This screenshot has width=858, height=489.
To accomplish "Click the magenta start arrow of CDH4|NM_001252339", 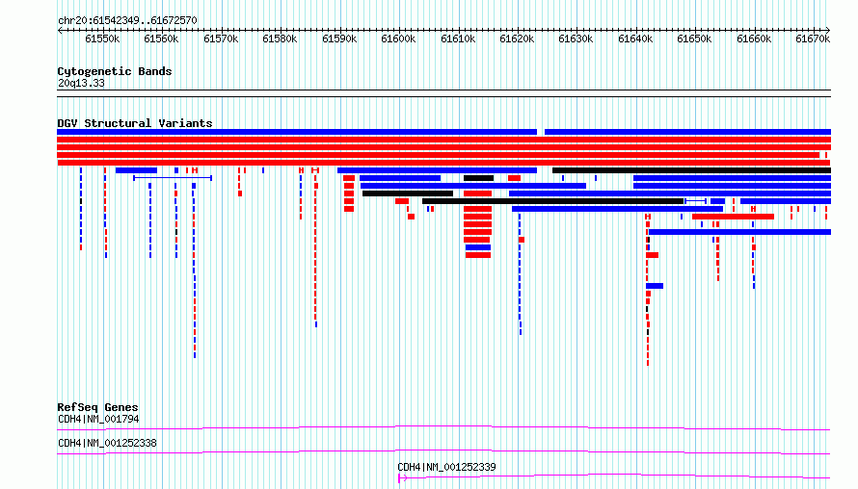I will (x=402, y=478).
